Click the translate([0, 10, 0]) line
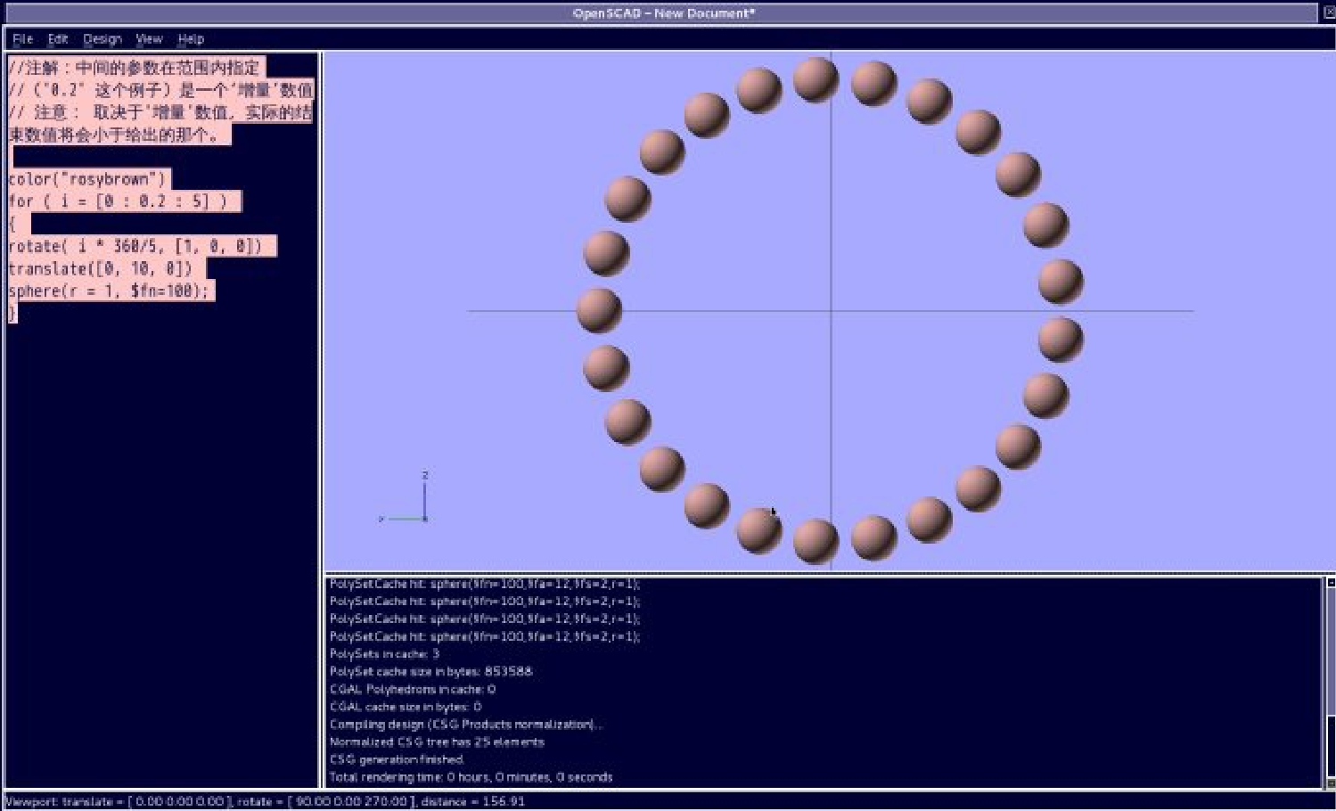Viewport: 1336px width, 811px height. [x=105, y=268]
